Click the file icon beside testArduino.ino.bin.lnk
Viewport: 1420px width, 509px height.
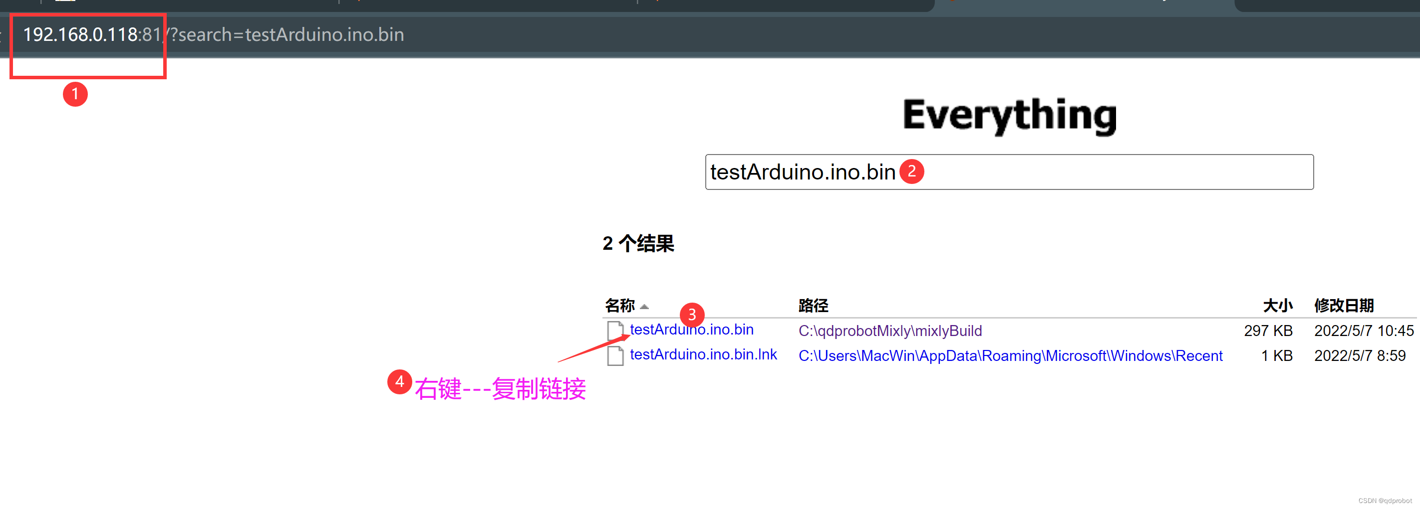point(615,356)
